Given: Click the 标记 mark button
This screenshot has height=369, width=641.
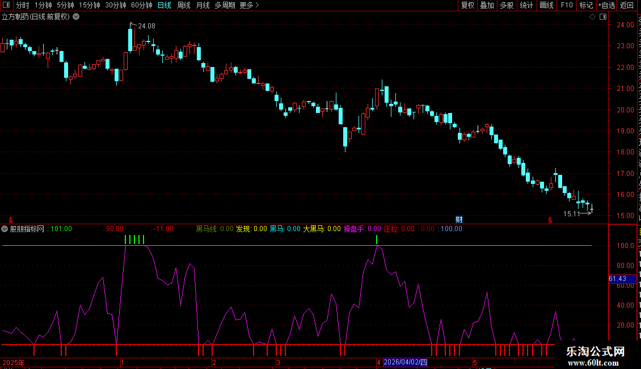Looking at the screenshot, I should coord(586,5).
